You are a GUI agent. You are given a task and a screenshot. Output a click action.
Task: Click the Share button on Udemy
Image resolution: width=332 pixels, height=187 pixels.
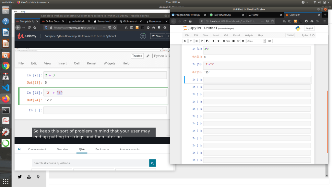click(x=157, y=36)
